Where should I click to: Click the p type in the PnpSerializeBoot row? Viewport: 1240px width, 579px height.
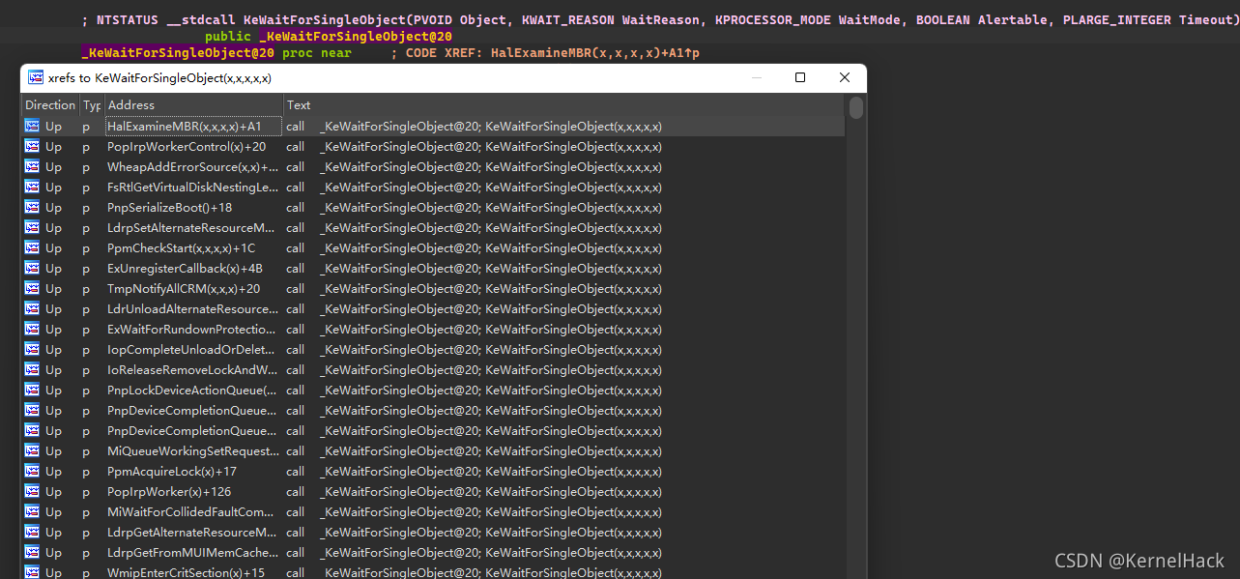(86, 208)
